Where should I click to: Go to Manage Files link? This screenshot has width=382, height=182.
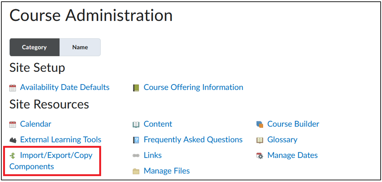tap(167, 171)
